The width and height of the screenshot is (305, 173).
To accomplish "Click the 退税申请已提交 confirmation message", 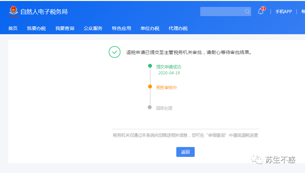I will click(189, 52).
